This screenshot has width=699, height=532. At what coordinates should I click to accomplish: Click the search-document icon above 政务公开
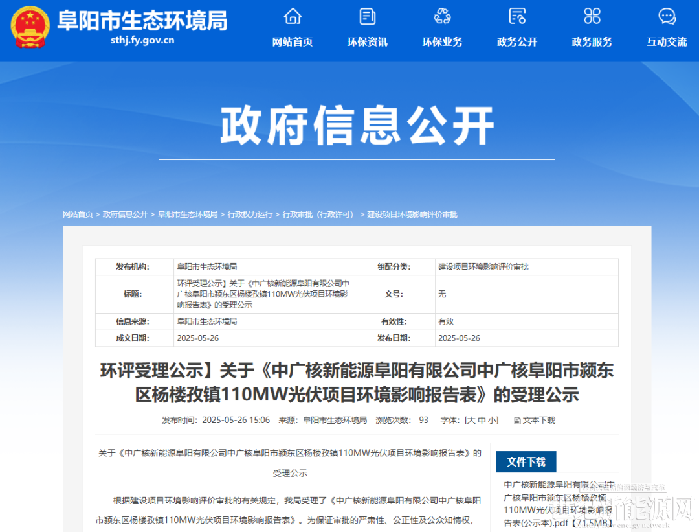tap(517, 16)
